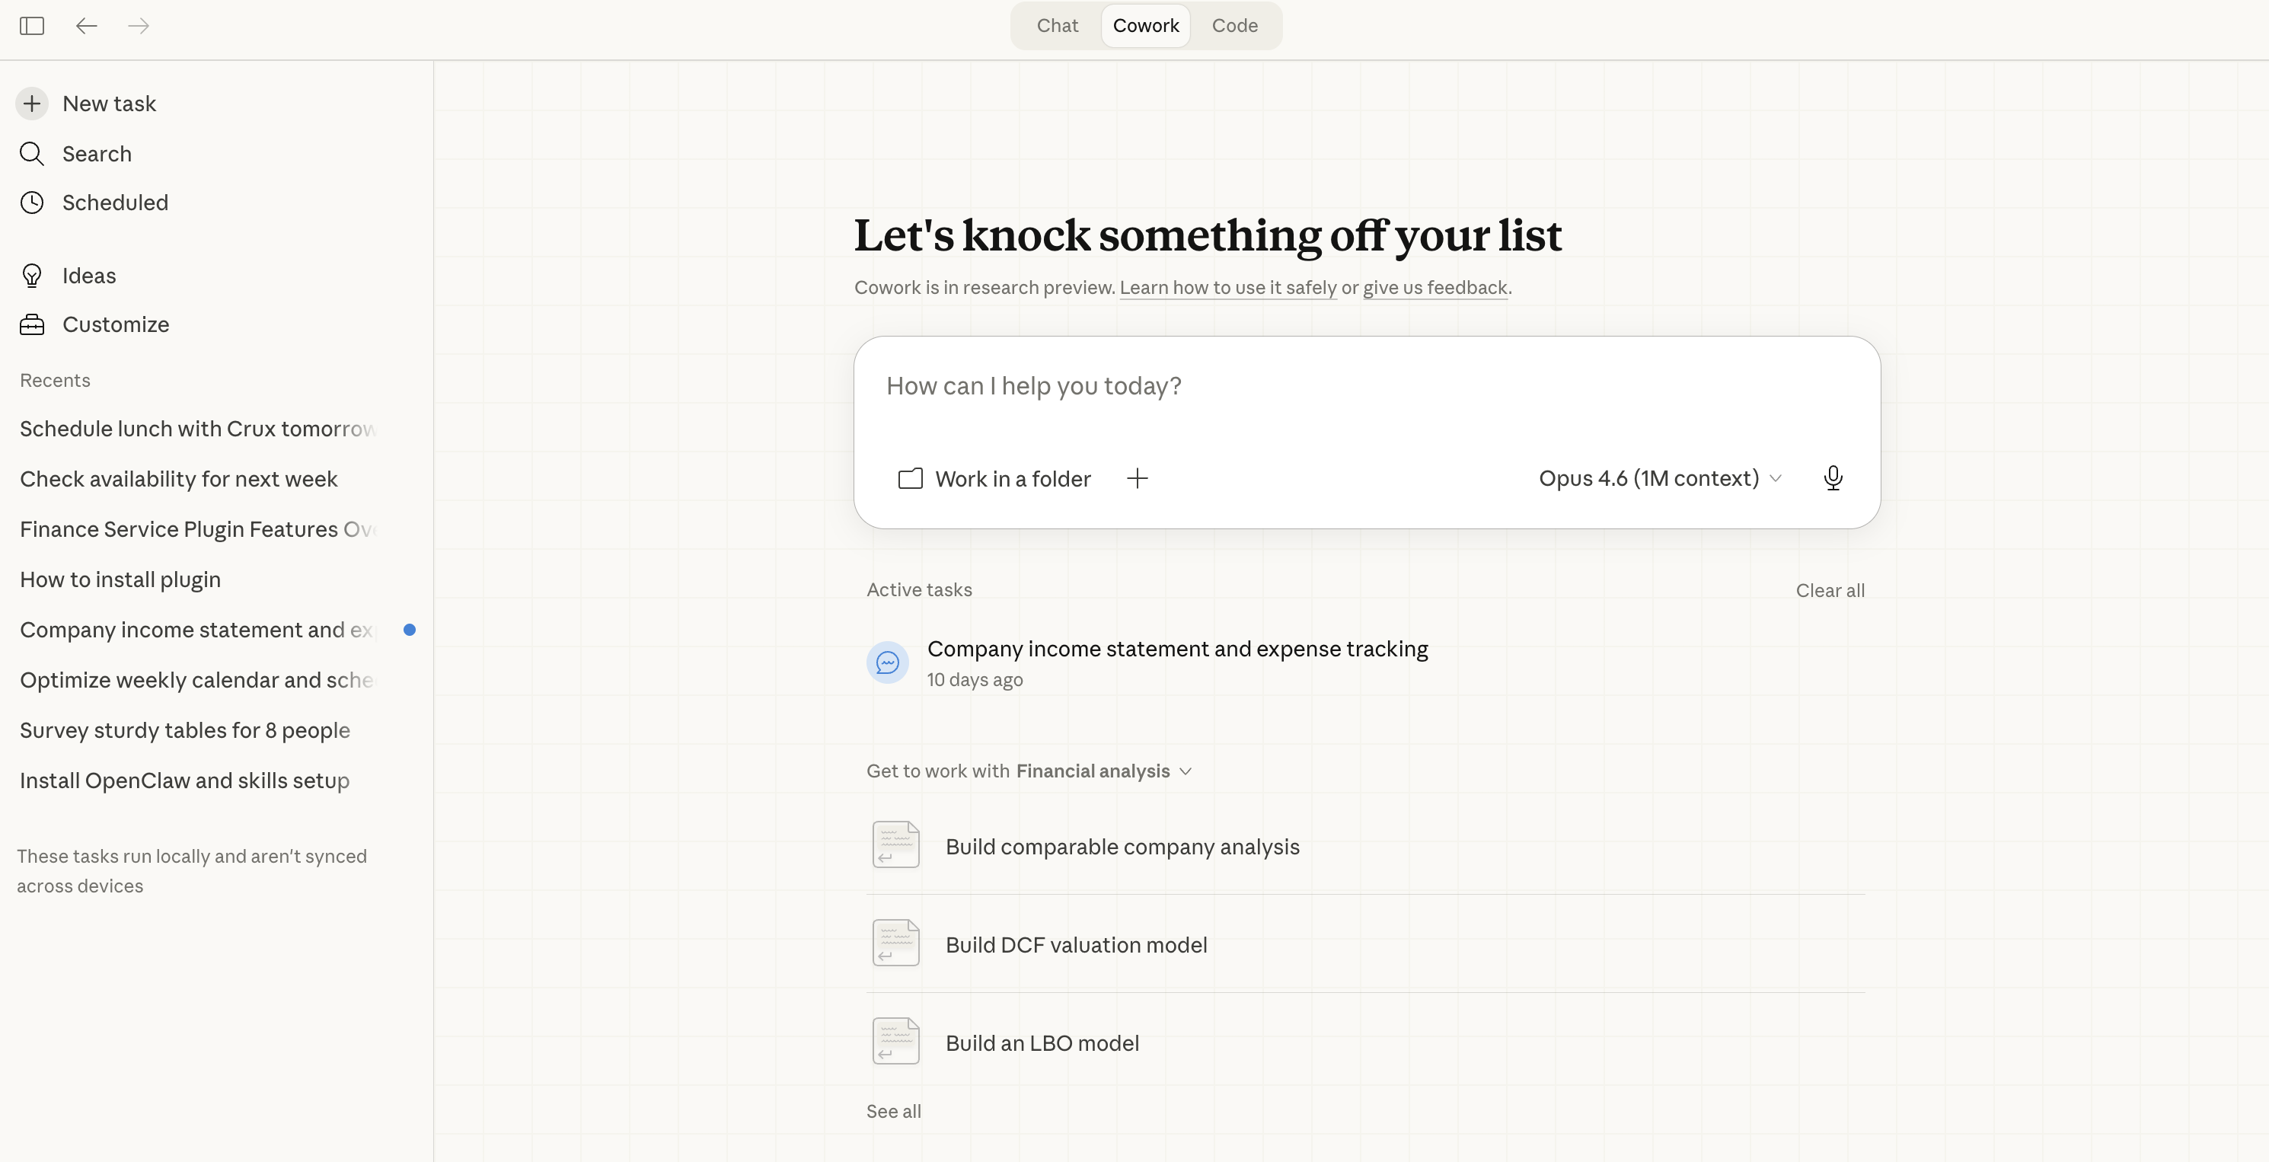This screenshot has height=1162, width=2269.
Task: Open Build DCF valuation model suggestion
Action: click(1075, 944)
